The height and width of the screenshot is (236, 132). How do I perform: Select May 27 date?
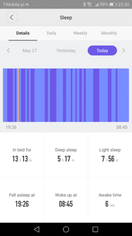point(30,50)
